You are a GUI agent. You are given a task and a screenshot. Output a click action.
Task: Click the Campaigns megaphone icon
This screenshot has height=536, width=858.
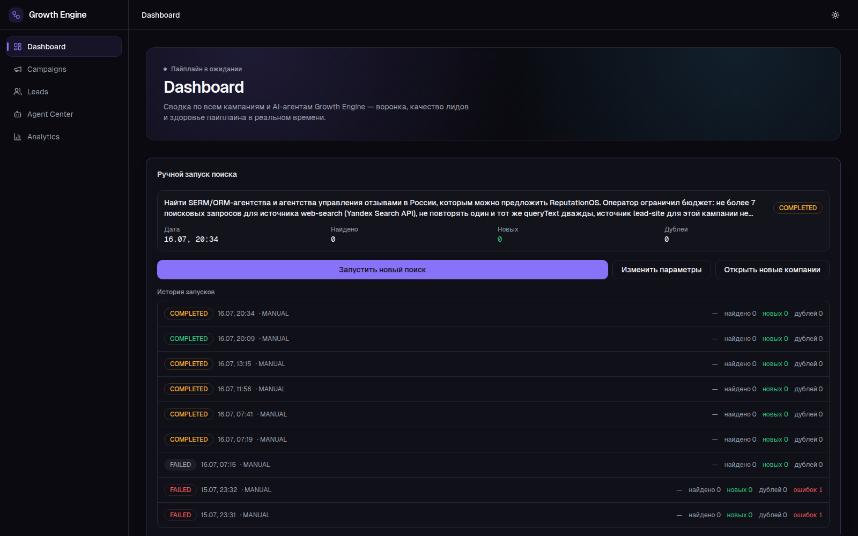click(x=18, y=69)
